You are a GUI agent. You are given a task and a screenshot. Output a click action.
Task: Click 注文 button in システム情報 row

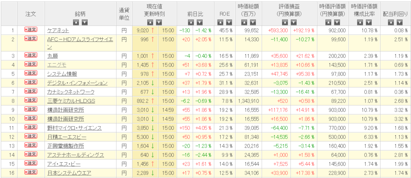(x=31, y=73)
